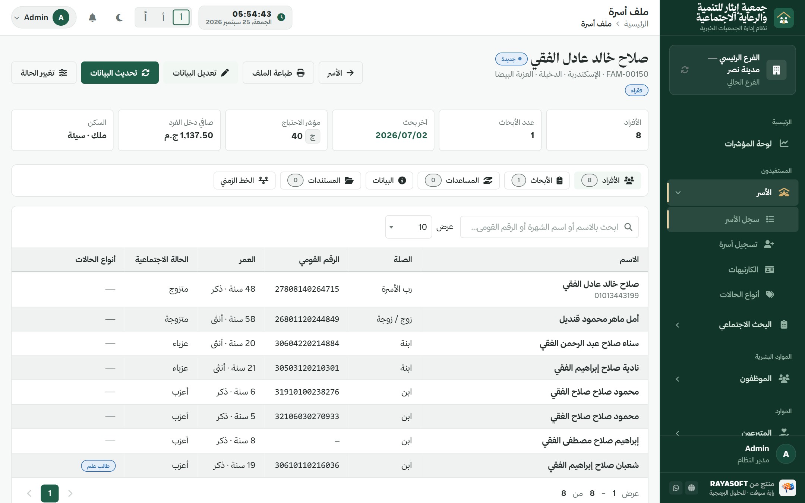Switch to the الأبحاث tab
This screenshot has width=805, height=503.
click(x=537, y=180)
